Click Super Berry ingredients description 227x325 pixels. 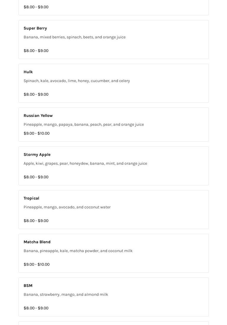[x=75, y=37]
